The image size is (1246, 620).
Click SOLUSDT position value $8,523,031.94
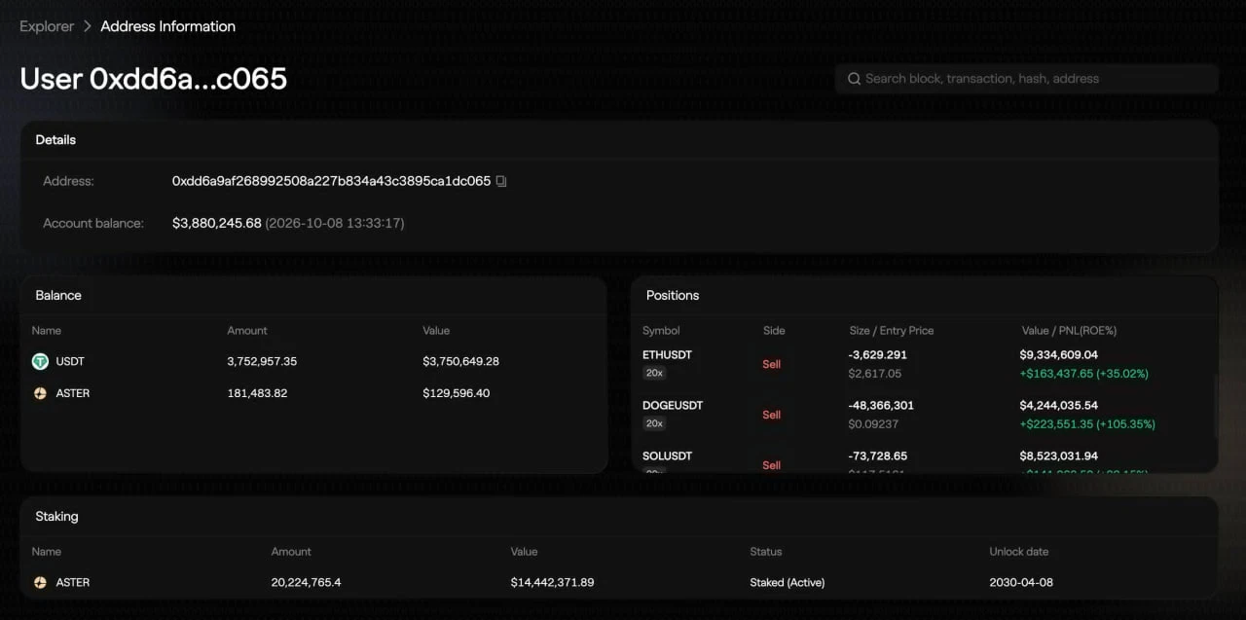pos(1059,456)
